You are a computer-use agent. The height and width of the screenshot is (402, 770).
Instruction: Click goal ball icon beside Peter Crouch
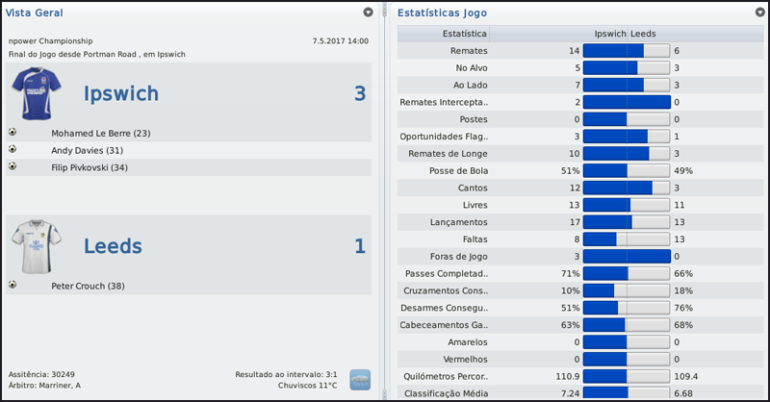coord(13,285)
